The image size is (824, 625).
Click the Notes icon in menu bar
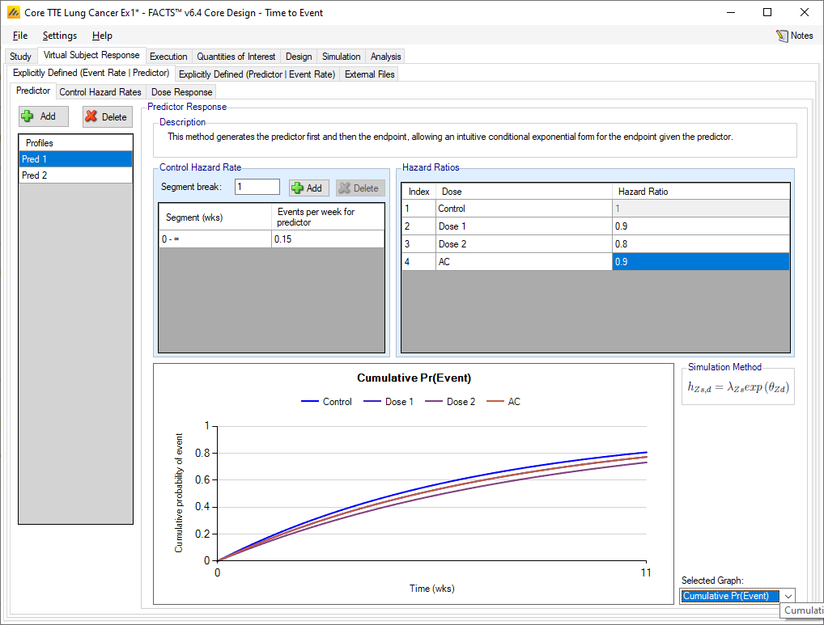pos(782,36)
